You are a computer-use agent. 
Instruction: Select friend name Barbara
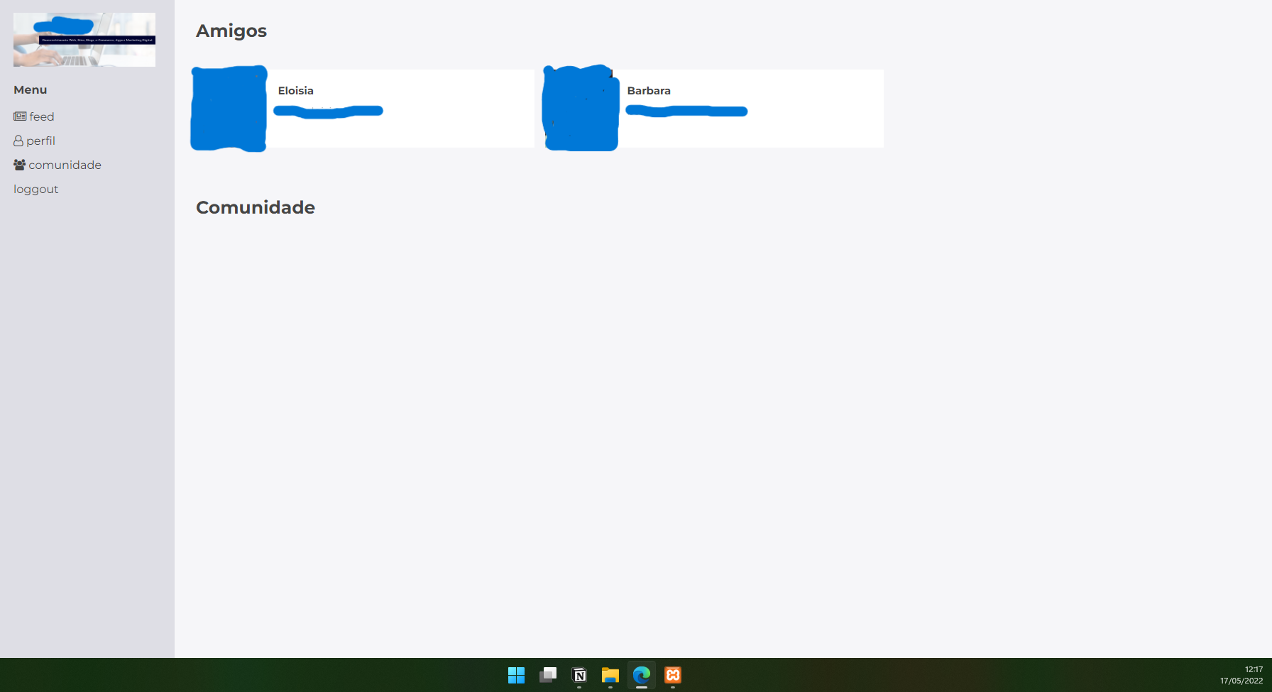point(649,91)
